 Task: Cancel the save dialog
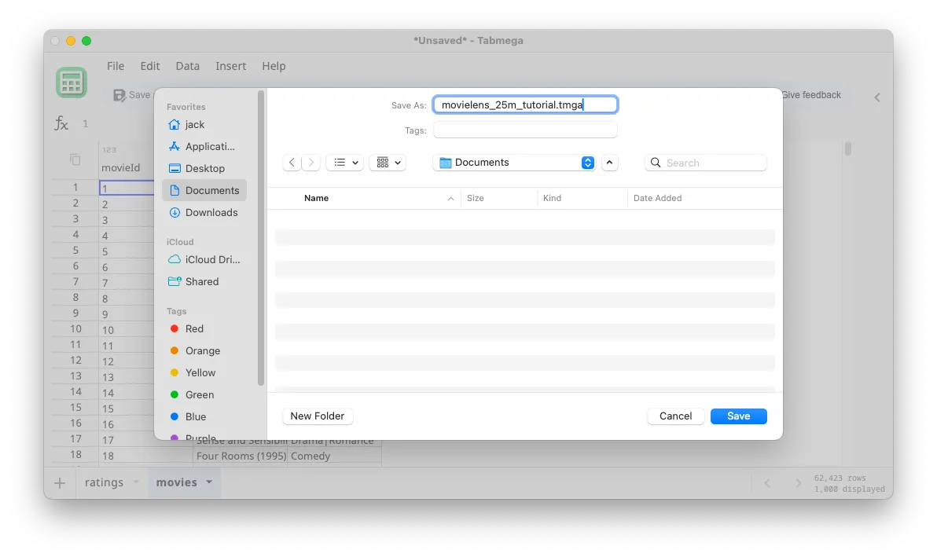[x=675, y=416]
